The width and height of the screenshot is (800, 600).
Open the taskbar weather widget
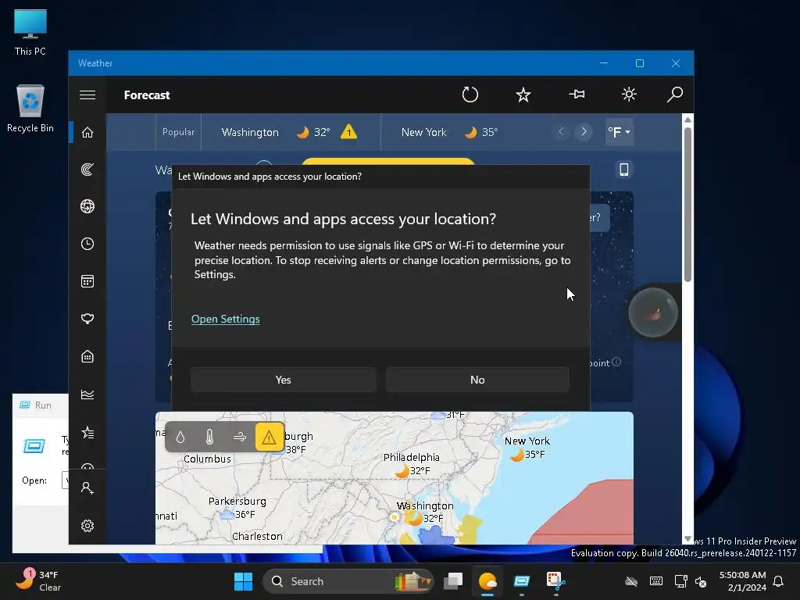click(38, 581)
